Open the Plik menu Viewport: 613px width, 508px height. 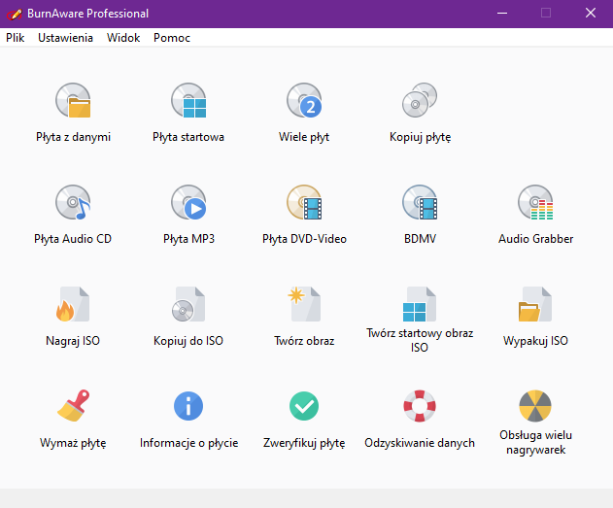[x=16, y=38]
